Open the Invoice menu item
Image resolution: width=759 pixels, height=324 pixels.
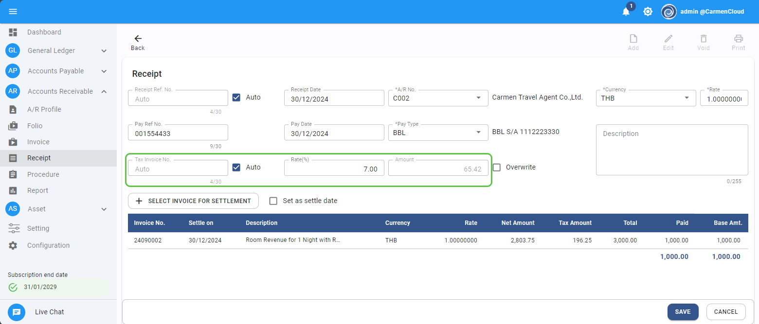(38, 142)
